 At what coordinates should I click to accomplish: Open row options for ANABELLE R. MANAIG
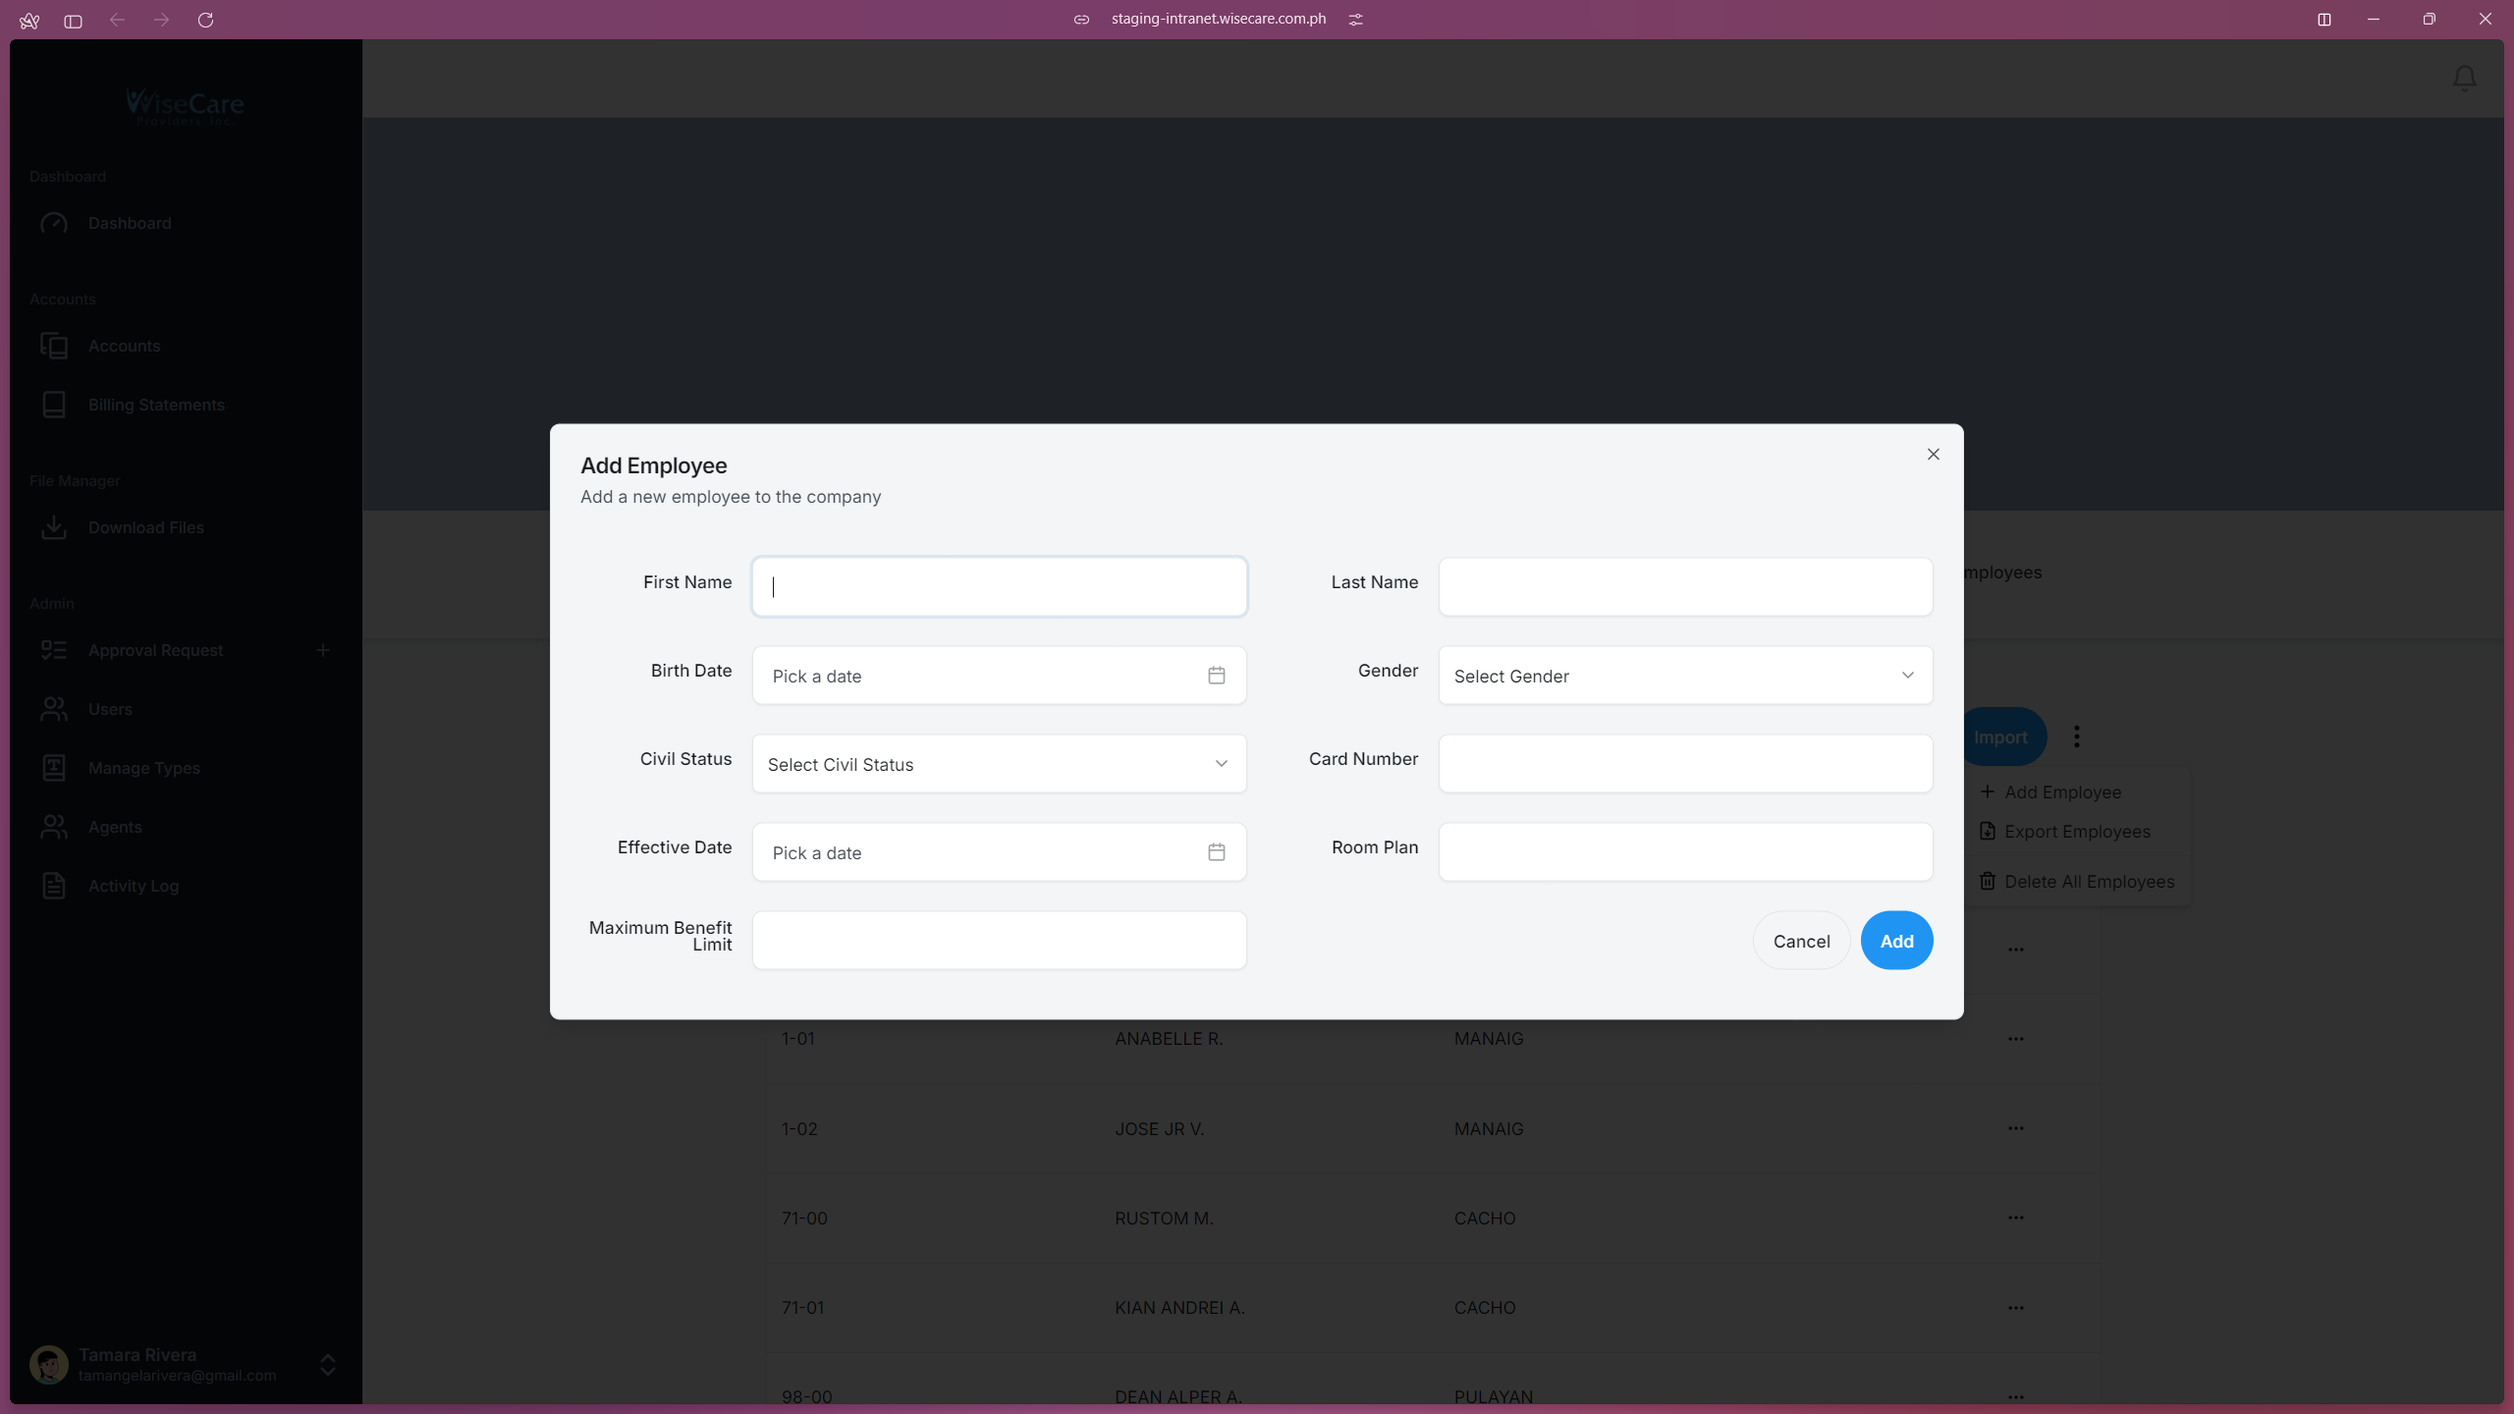[2015, 1039]
